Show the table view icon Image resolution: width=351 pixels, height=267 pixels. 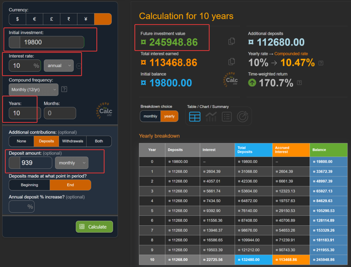coord(195,117)
